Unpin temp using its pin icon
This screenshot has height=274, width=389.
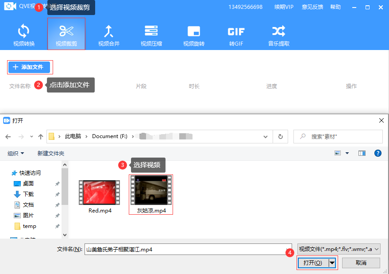57,226
